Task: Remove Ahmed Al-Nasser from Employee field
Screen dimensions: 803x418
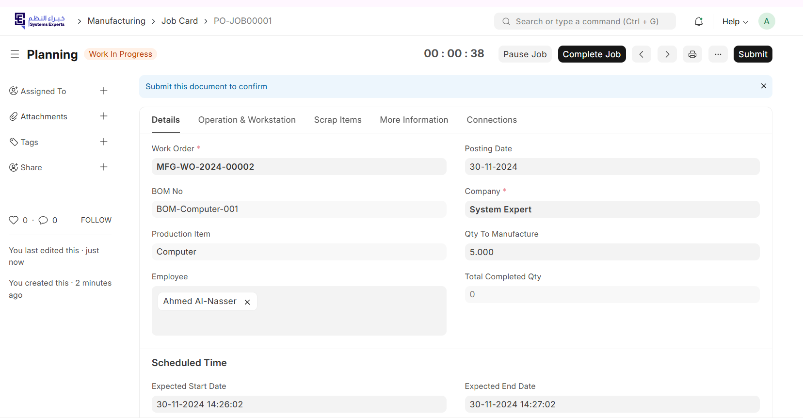Action: point(247,302)
